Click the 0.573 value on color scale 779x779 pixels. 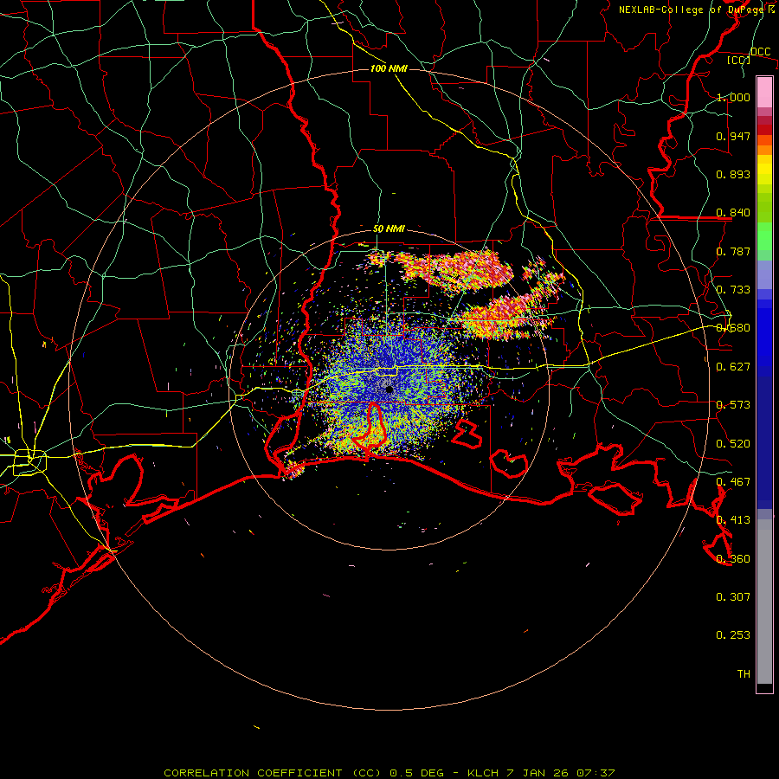[x=733, y=405]
